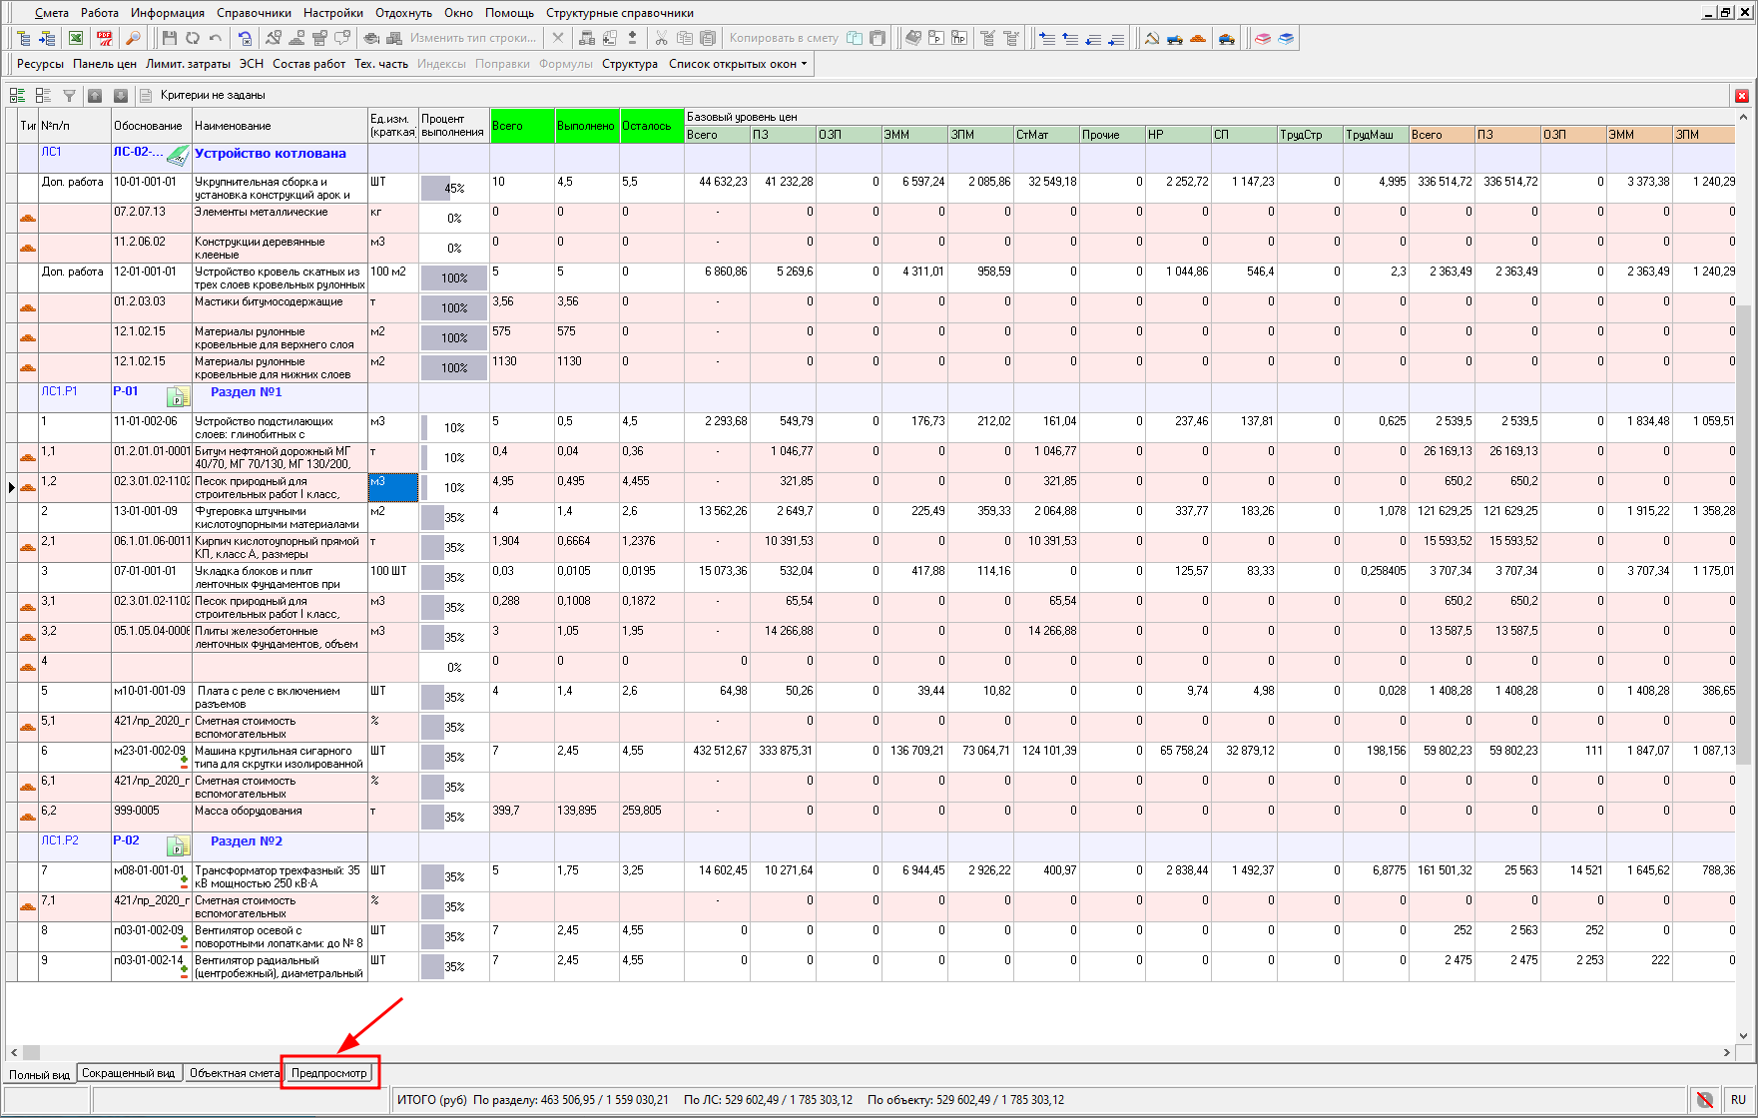
Task: Click the Ресурсы toolbar button
Action: point(40,64)
